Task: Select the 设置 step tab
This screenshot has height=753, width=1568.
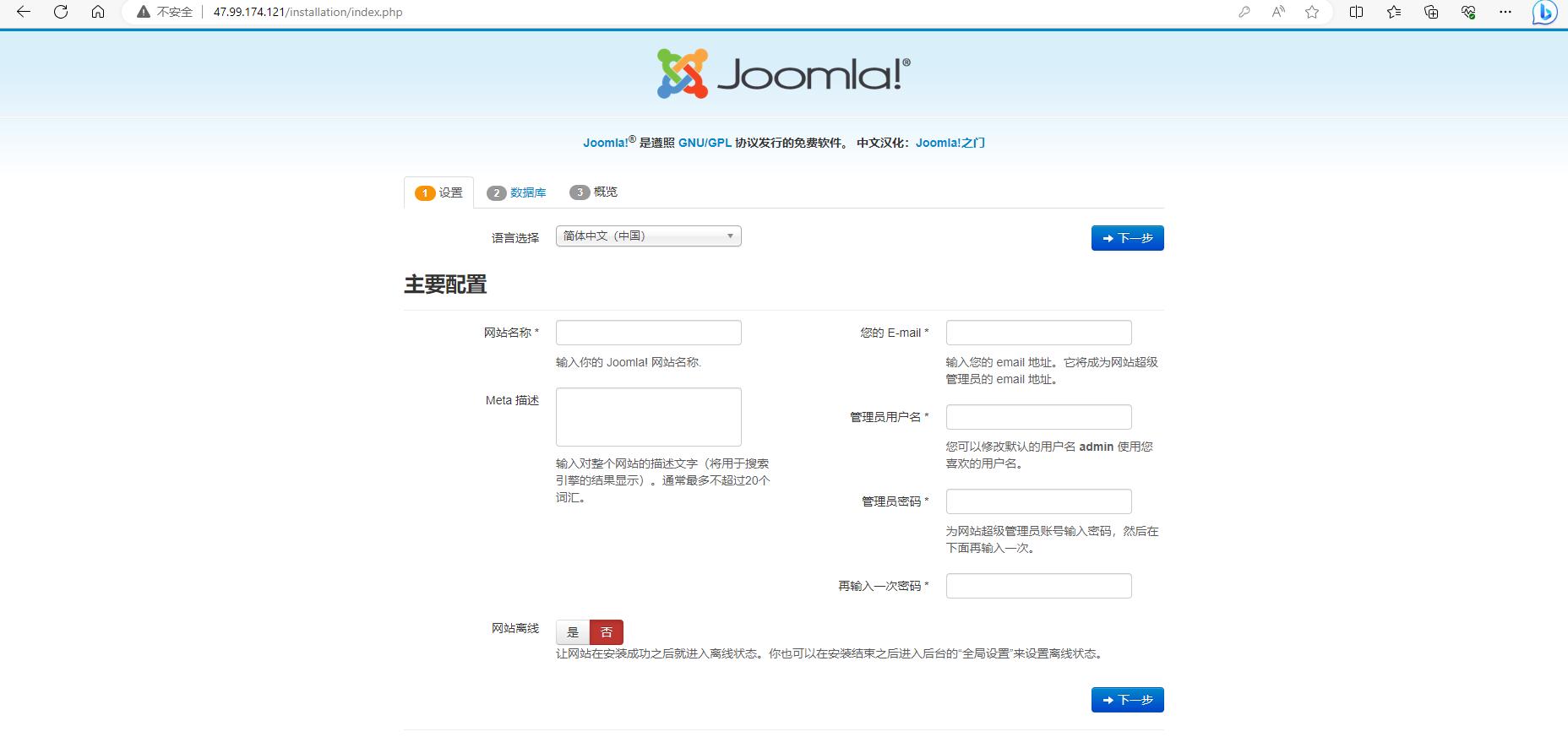Action: (439, 192)
